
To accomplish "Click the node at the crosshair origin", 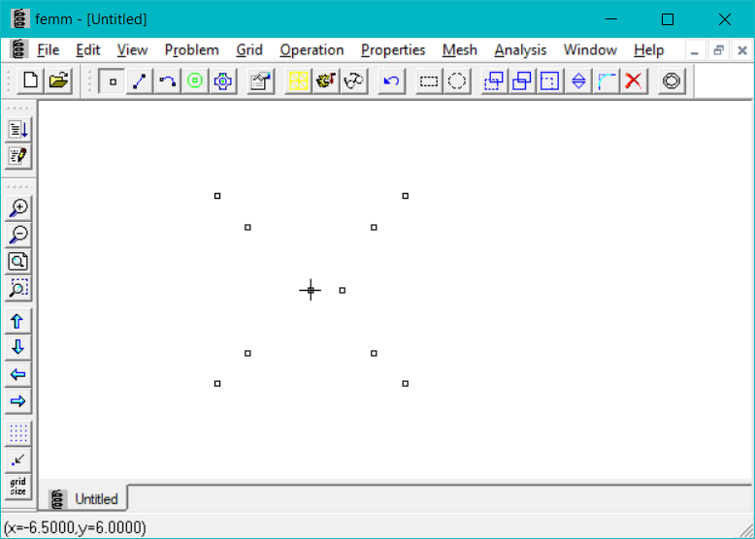I will coord(311,291).
